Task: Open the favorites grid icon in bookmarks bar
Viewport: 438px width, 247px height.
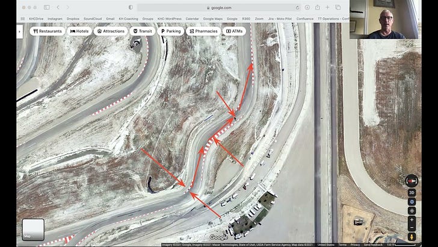Action: [x=23, y=19]
